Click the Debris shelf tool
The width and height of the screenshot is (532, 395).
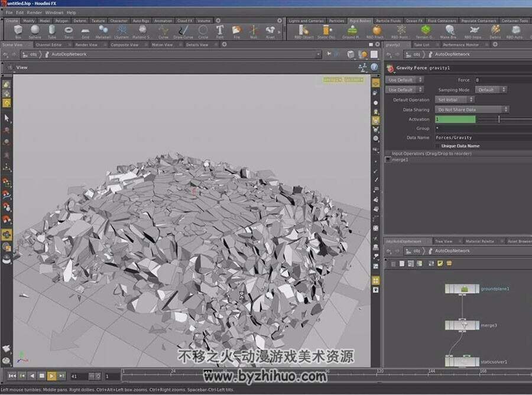click(495, 32)
